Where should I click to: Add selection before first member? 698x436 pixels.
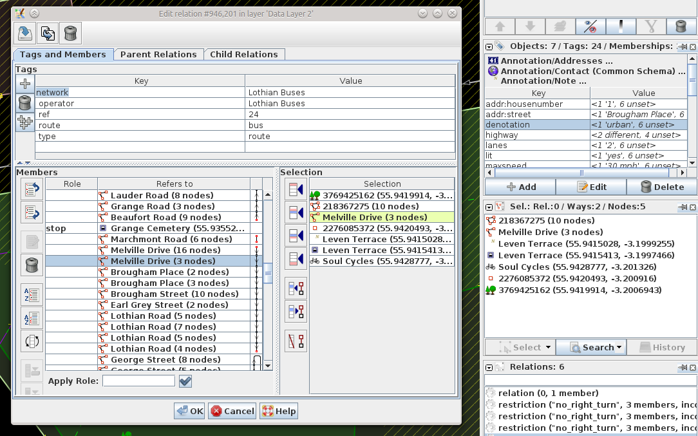[296, 189]
